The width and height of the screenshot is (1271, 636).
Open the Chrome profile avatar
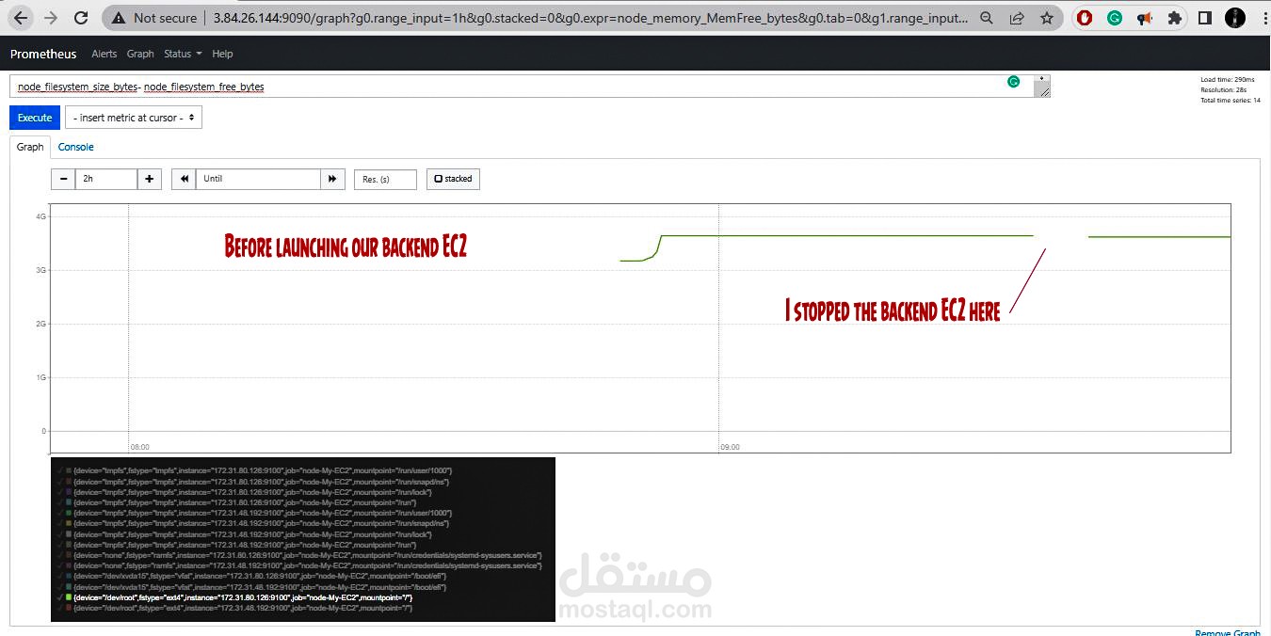[1233, 18]
